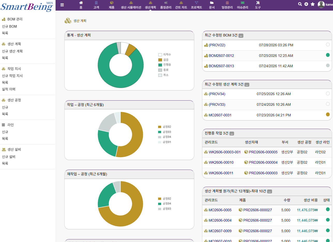Click 작업 지시 sidebar section icon
Image resolution: width=333 pixels, height=242 pixels.
click(x=4, y=69)
